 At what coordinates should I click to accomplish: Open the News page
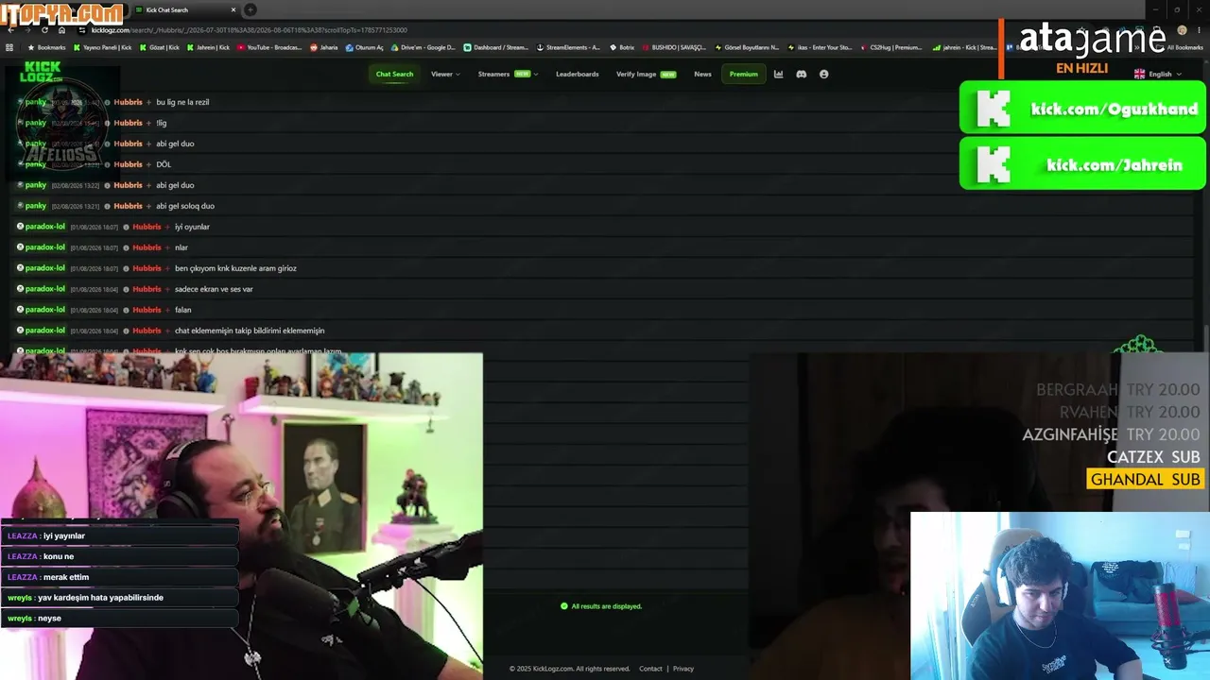(x=702, y=74)
